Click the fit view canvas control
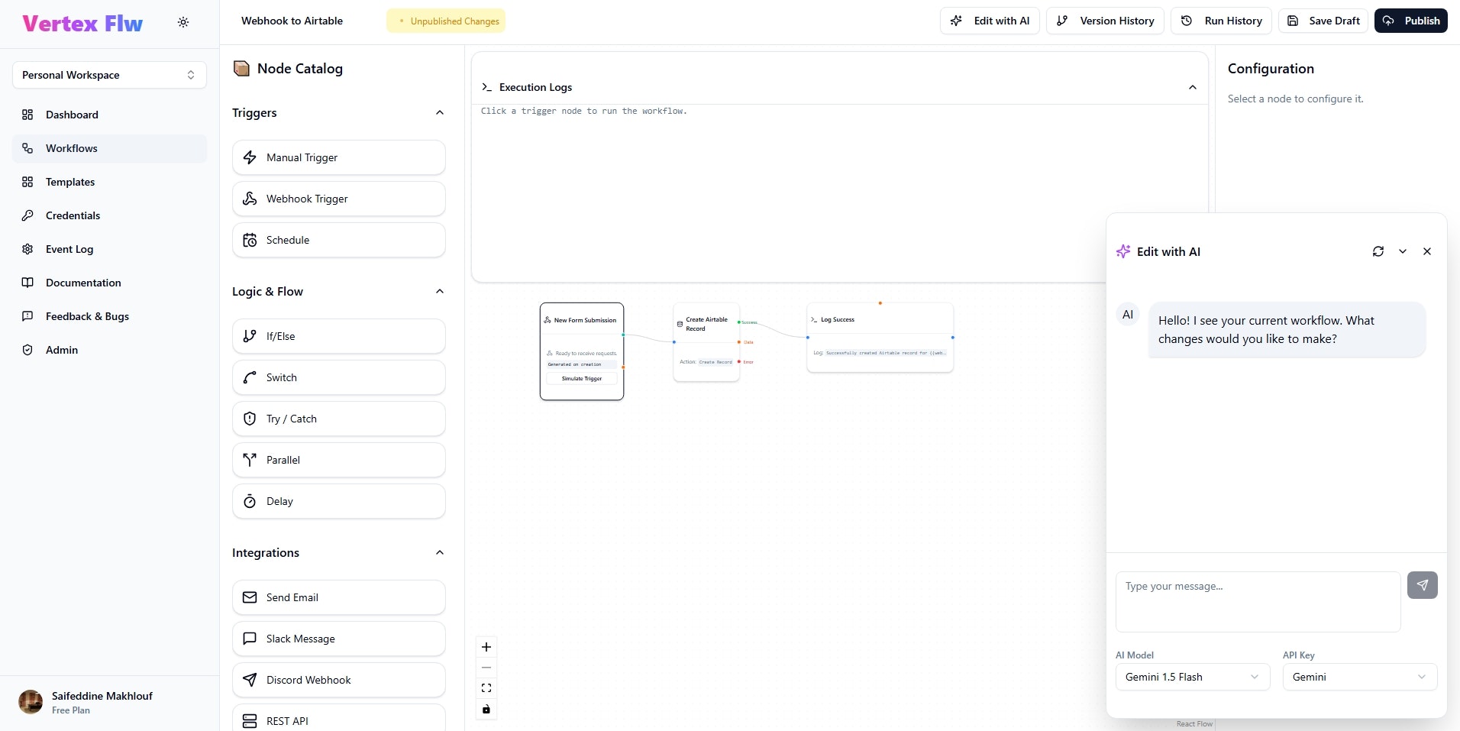Screen dimensions: 1460x731 click(486, 688)
